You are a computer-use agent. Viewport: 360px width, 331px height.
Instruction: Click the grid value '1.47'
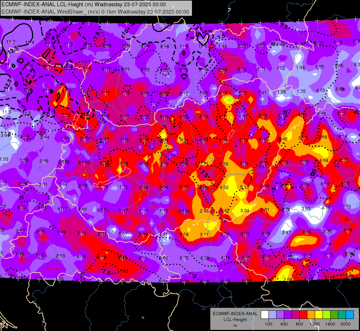pyautogui.click(x=123, y=210)
